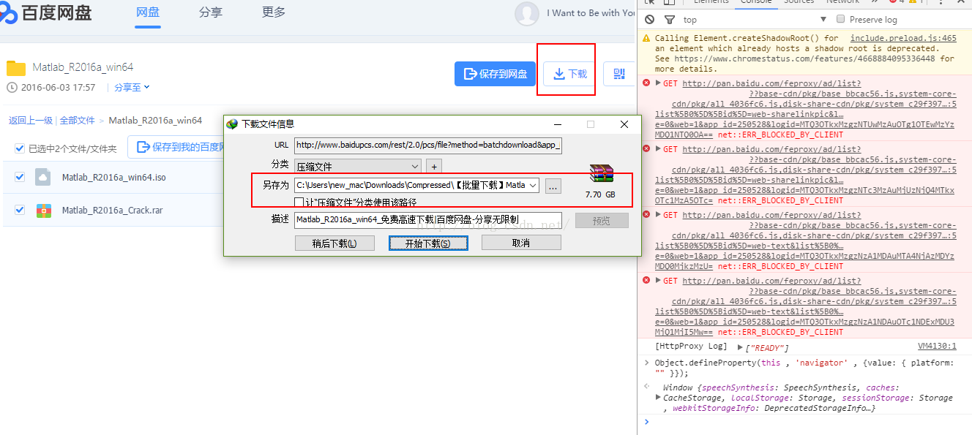Click 稍后下载 download later button
The image size is (972, 435).
tap(334, 243)
